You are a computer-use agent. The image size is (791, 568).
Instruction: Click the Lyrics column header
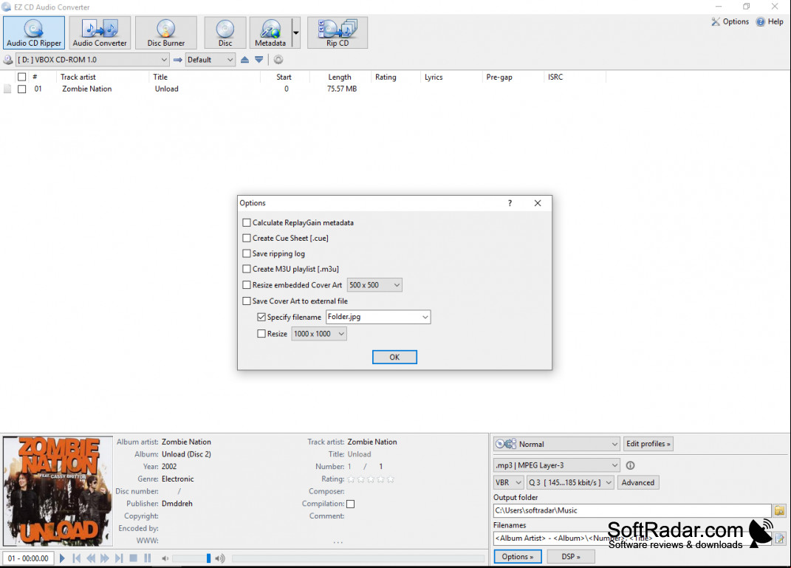434,77
